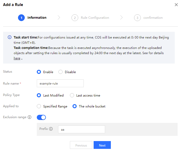Click the Prefix input field
Viewport: 181px width, 152px height.
[81, 129]
